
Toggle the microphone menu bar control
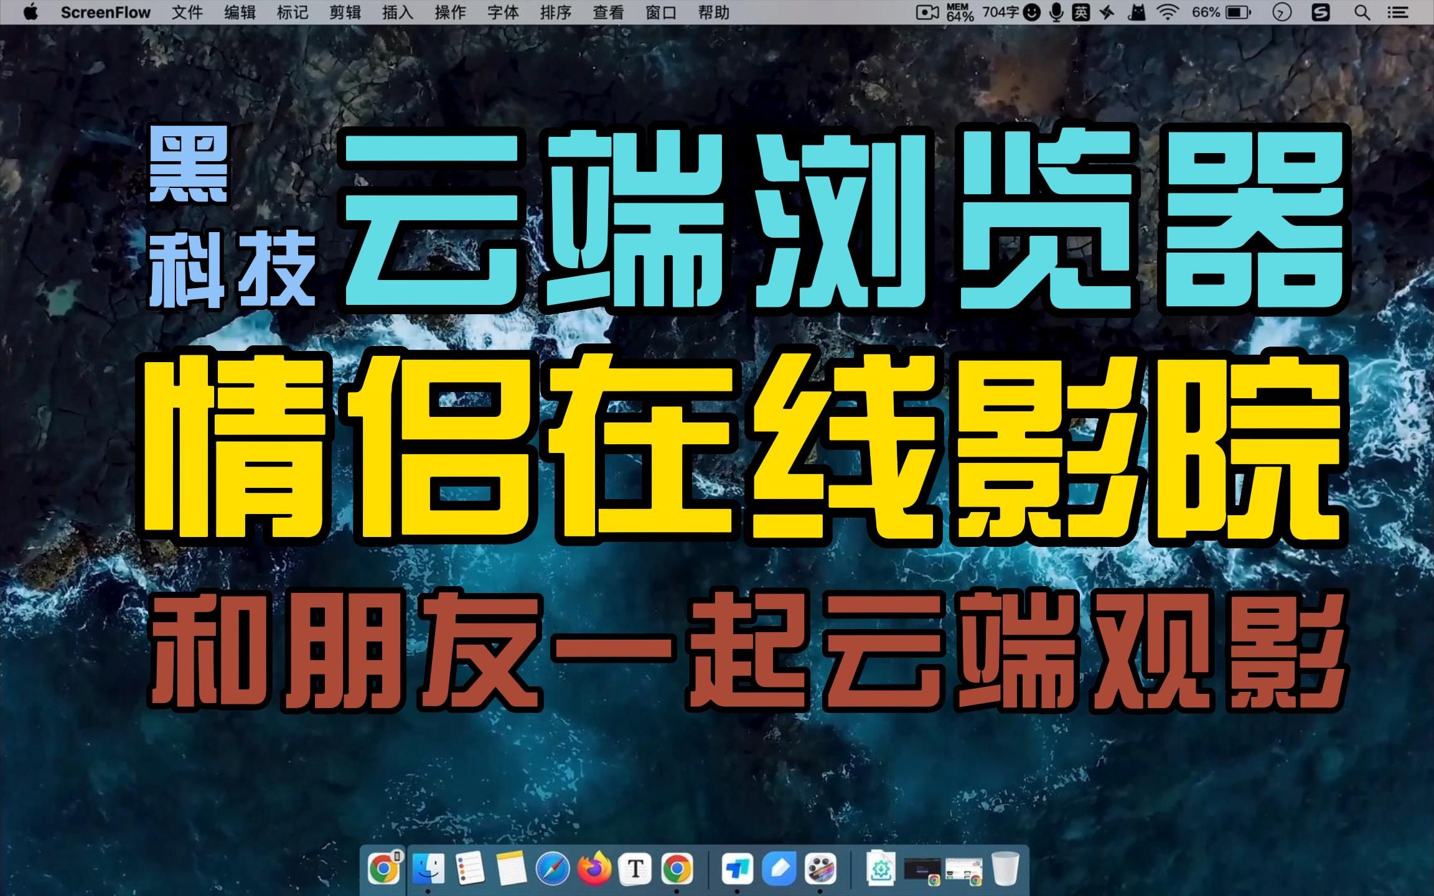click(x=1057, y=12)
